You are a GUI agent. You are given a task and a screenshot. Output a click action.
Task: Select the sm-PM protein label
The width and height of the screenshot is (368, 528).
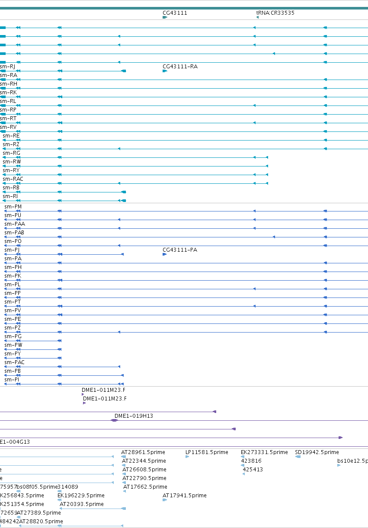[13, 207]
